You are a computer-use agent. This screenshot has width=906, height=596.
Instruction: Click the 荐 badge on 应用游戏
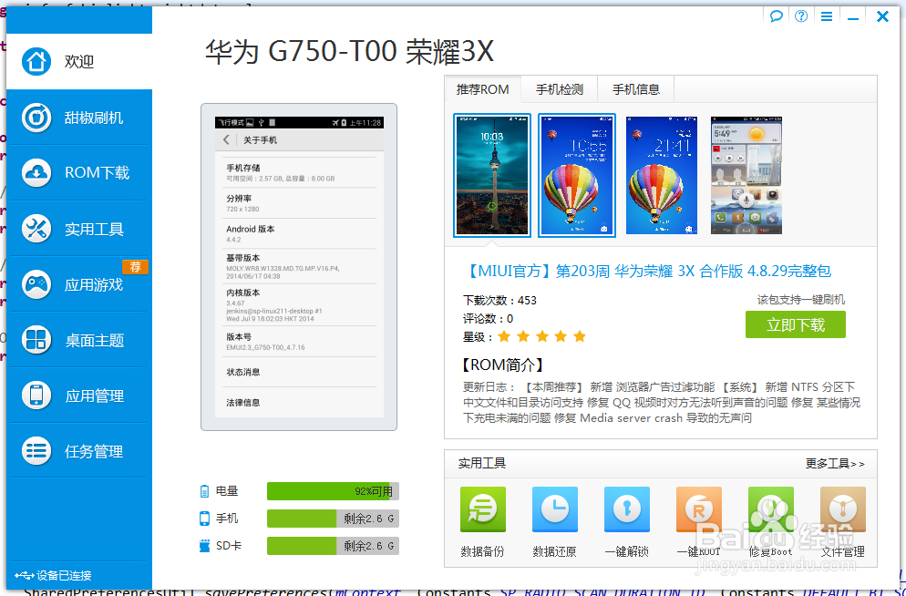(x=135, y=267)
